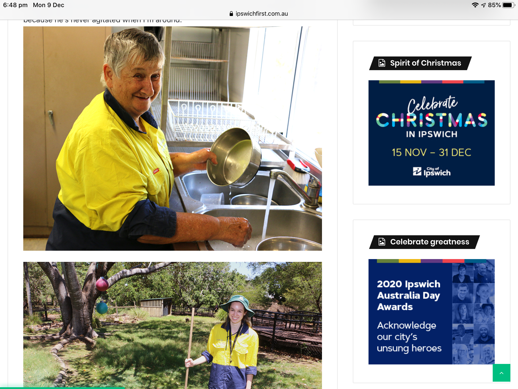518x389 pixels.
Task: Tap the image icon beside Spirit of Christmas
Action: point(382,63)
